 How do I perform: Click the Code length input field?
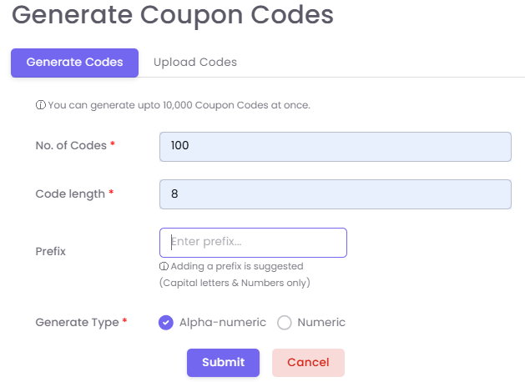coord(335,194)
